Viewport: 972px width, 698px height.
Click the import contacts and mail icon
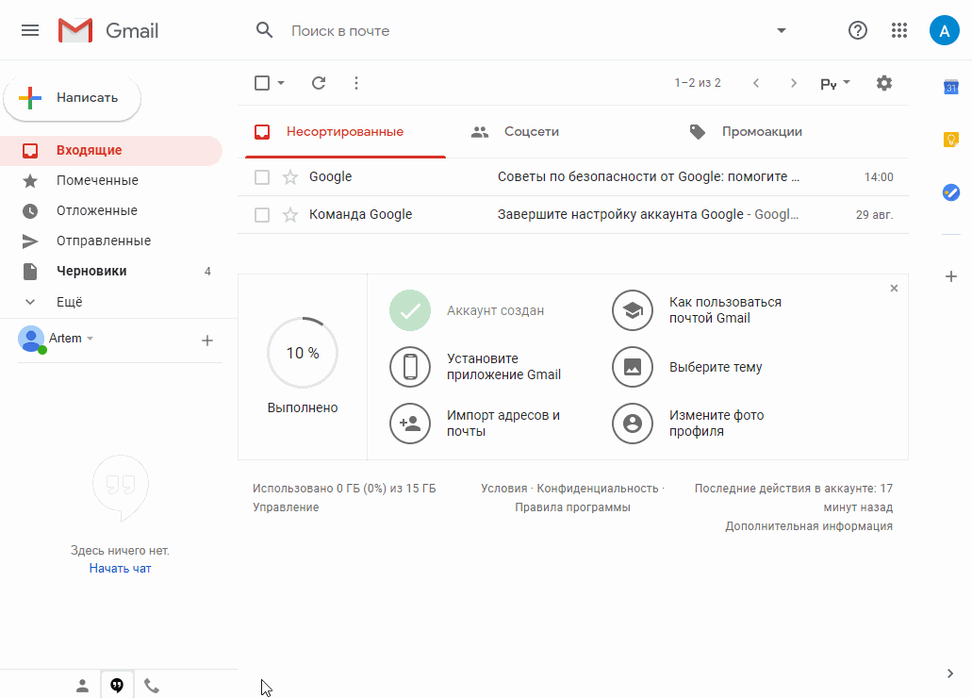pos(410,424)
